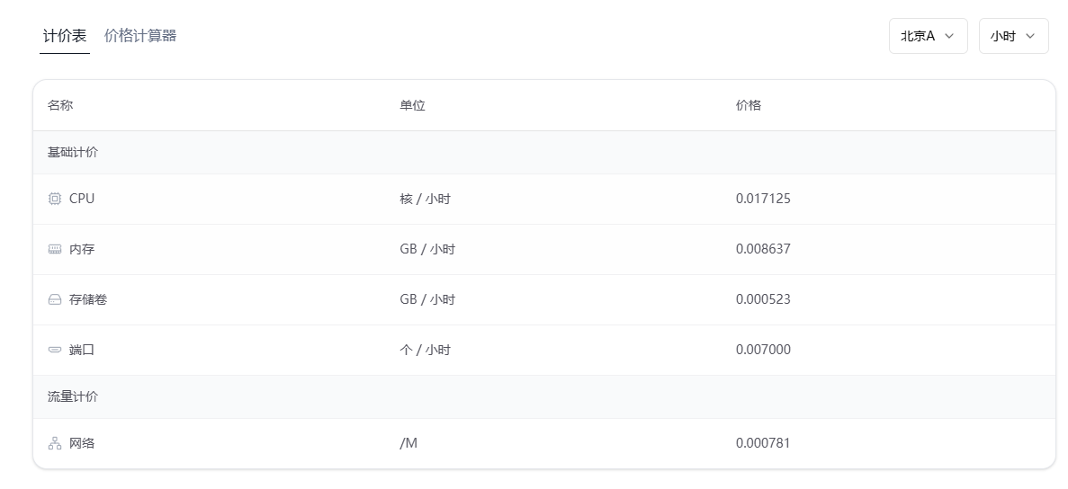Click the network (网络) icon
This screenshot has height=489, width=1068.
click(x=55, y=443)
